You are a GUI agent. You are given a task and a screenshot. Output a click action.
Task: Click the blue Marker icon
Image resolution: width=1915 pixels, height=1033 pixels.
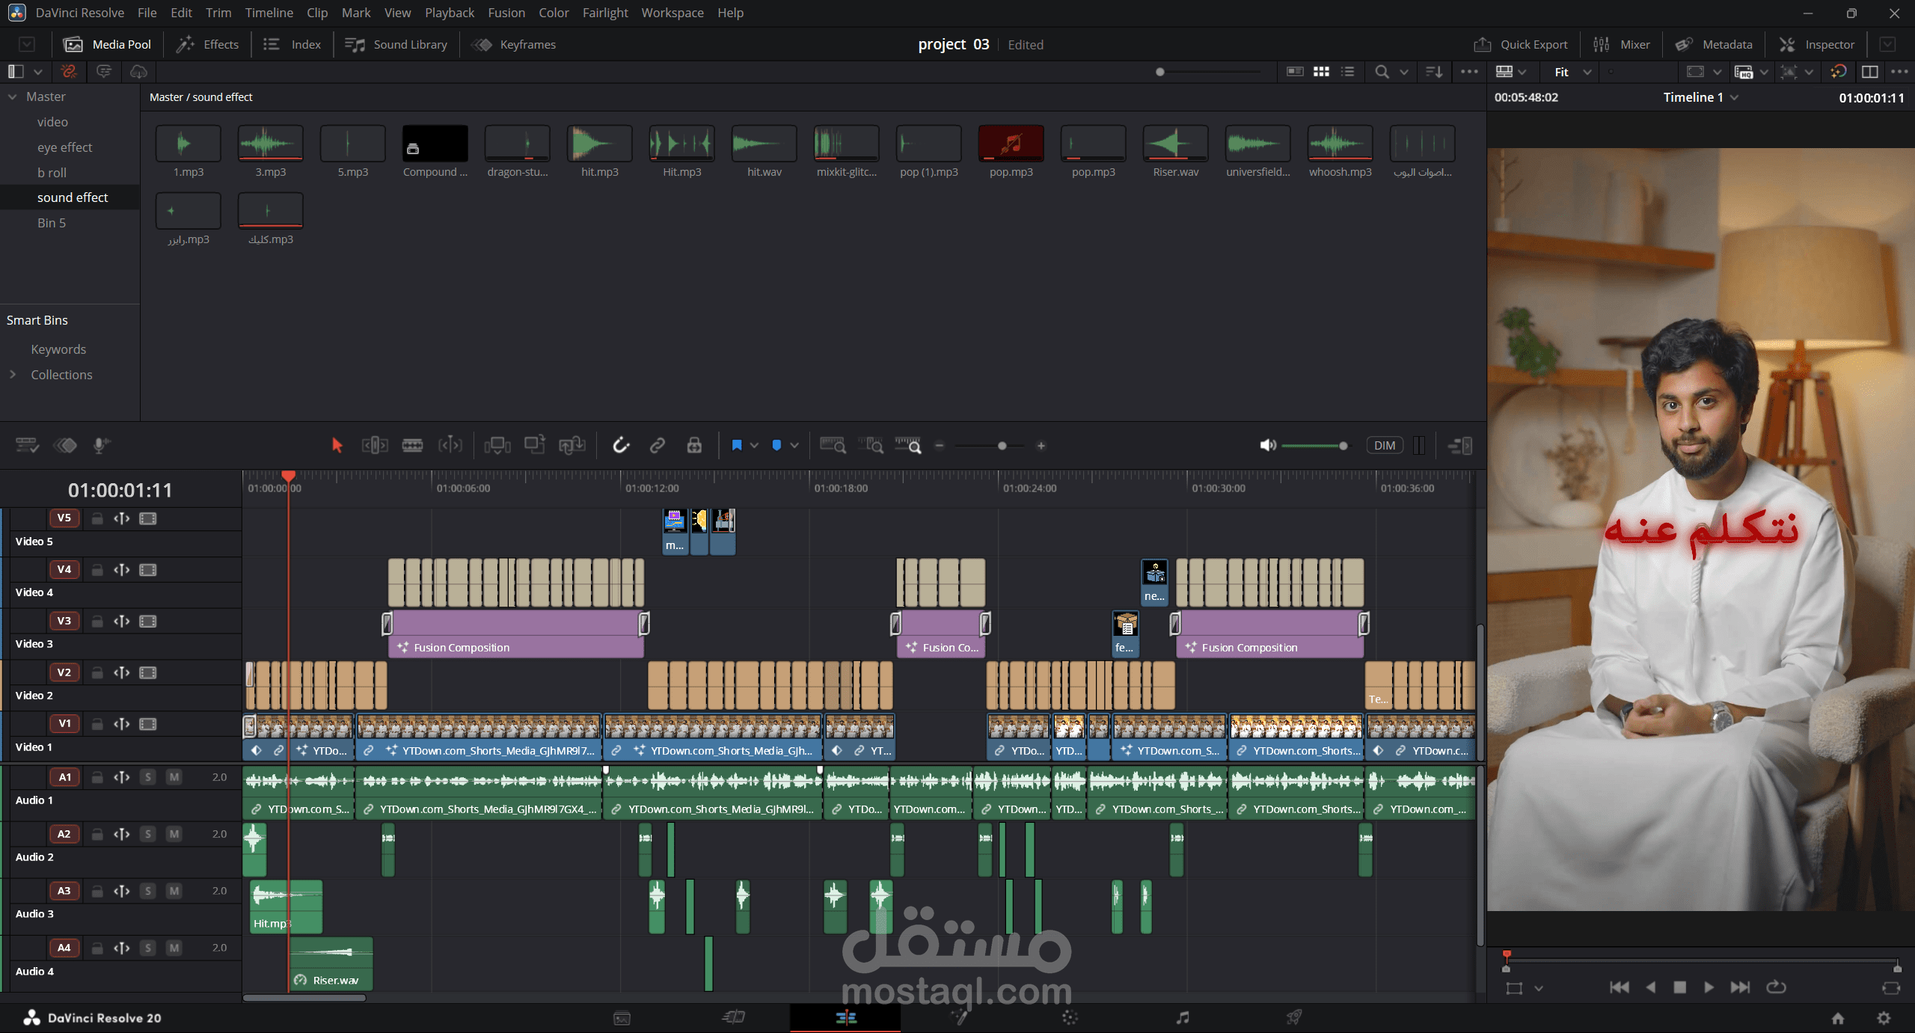pos(776,446)
